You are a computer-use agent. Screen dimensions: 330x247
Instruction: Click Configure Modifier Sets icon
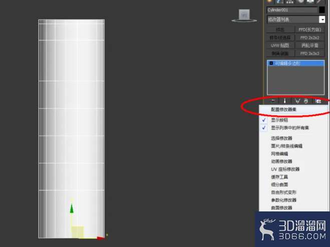click(x=318, y=101)
